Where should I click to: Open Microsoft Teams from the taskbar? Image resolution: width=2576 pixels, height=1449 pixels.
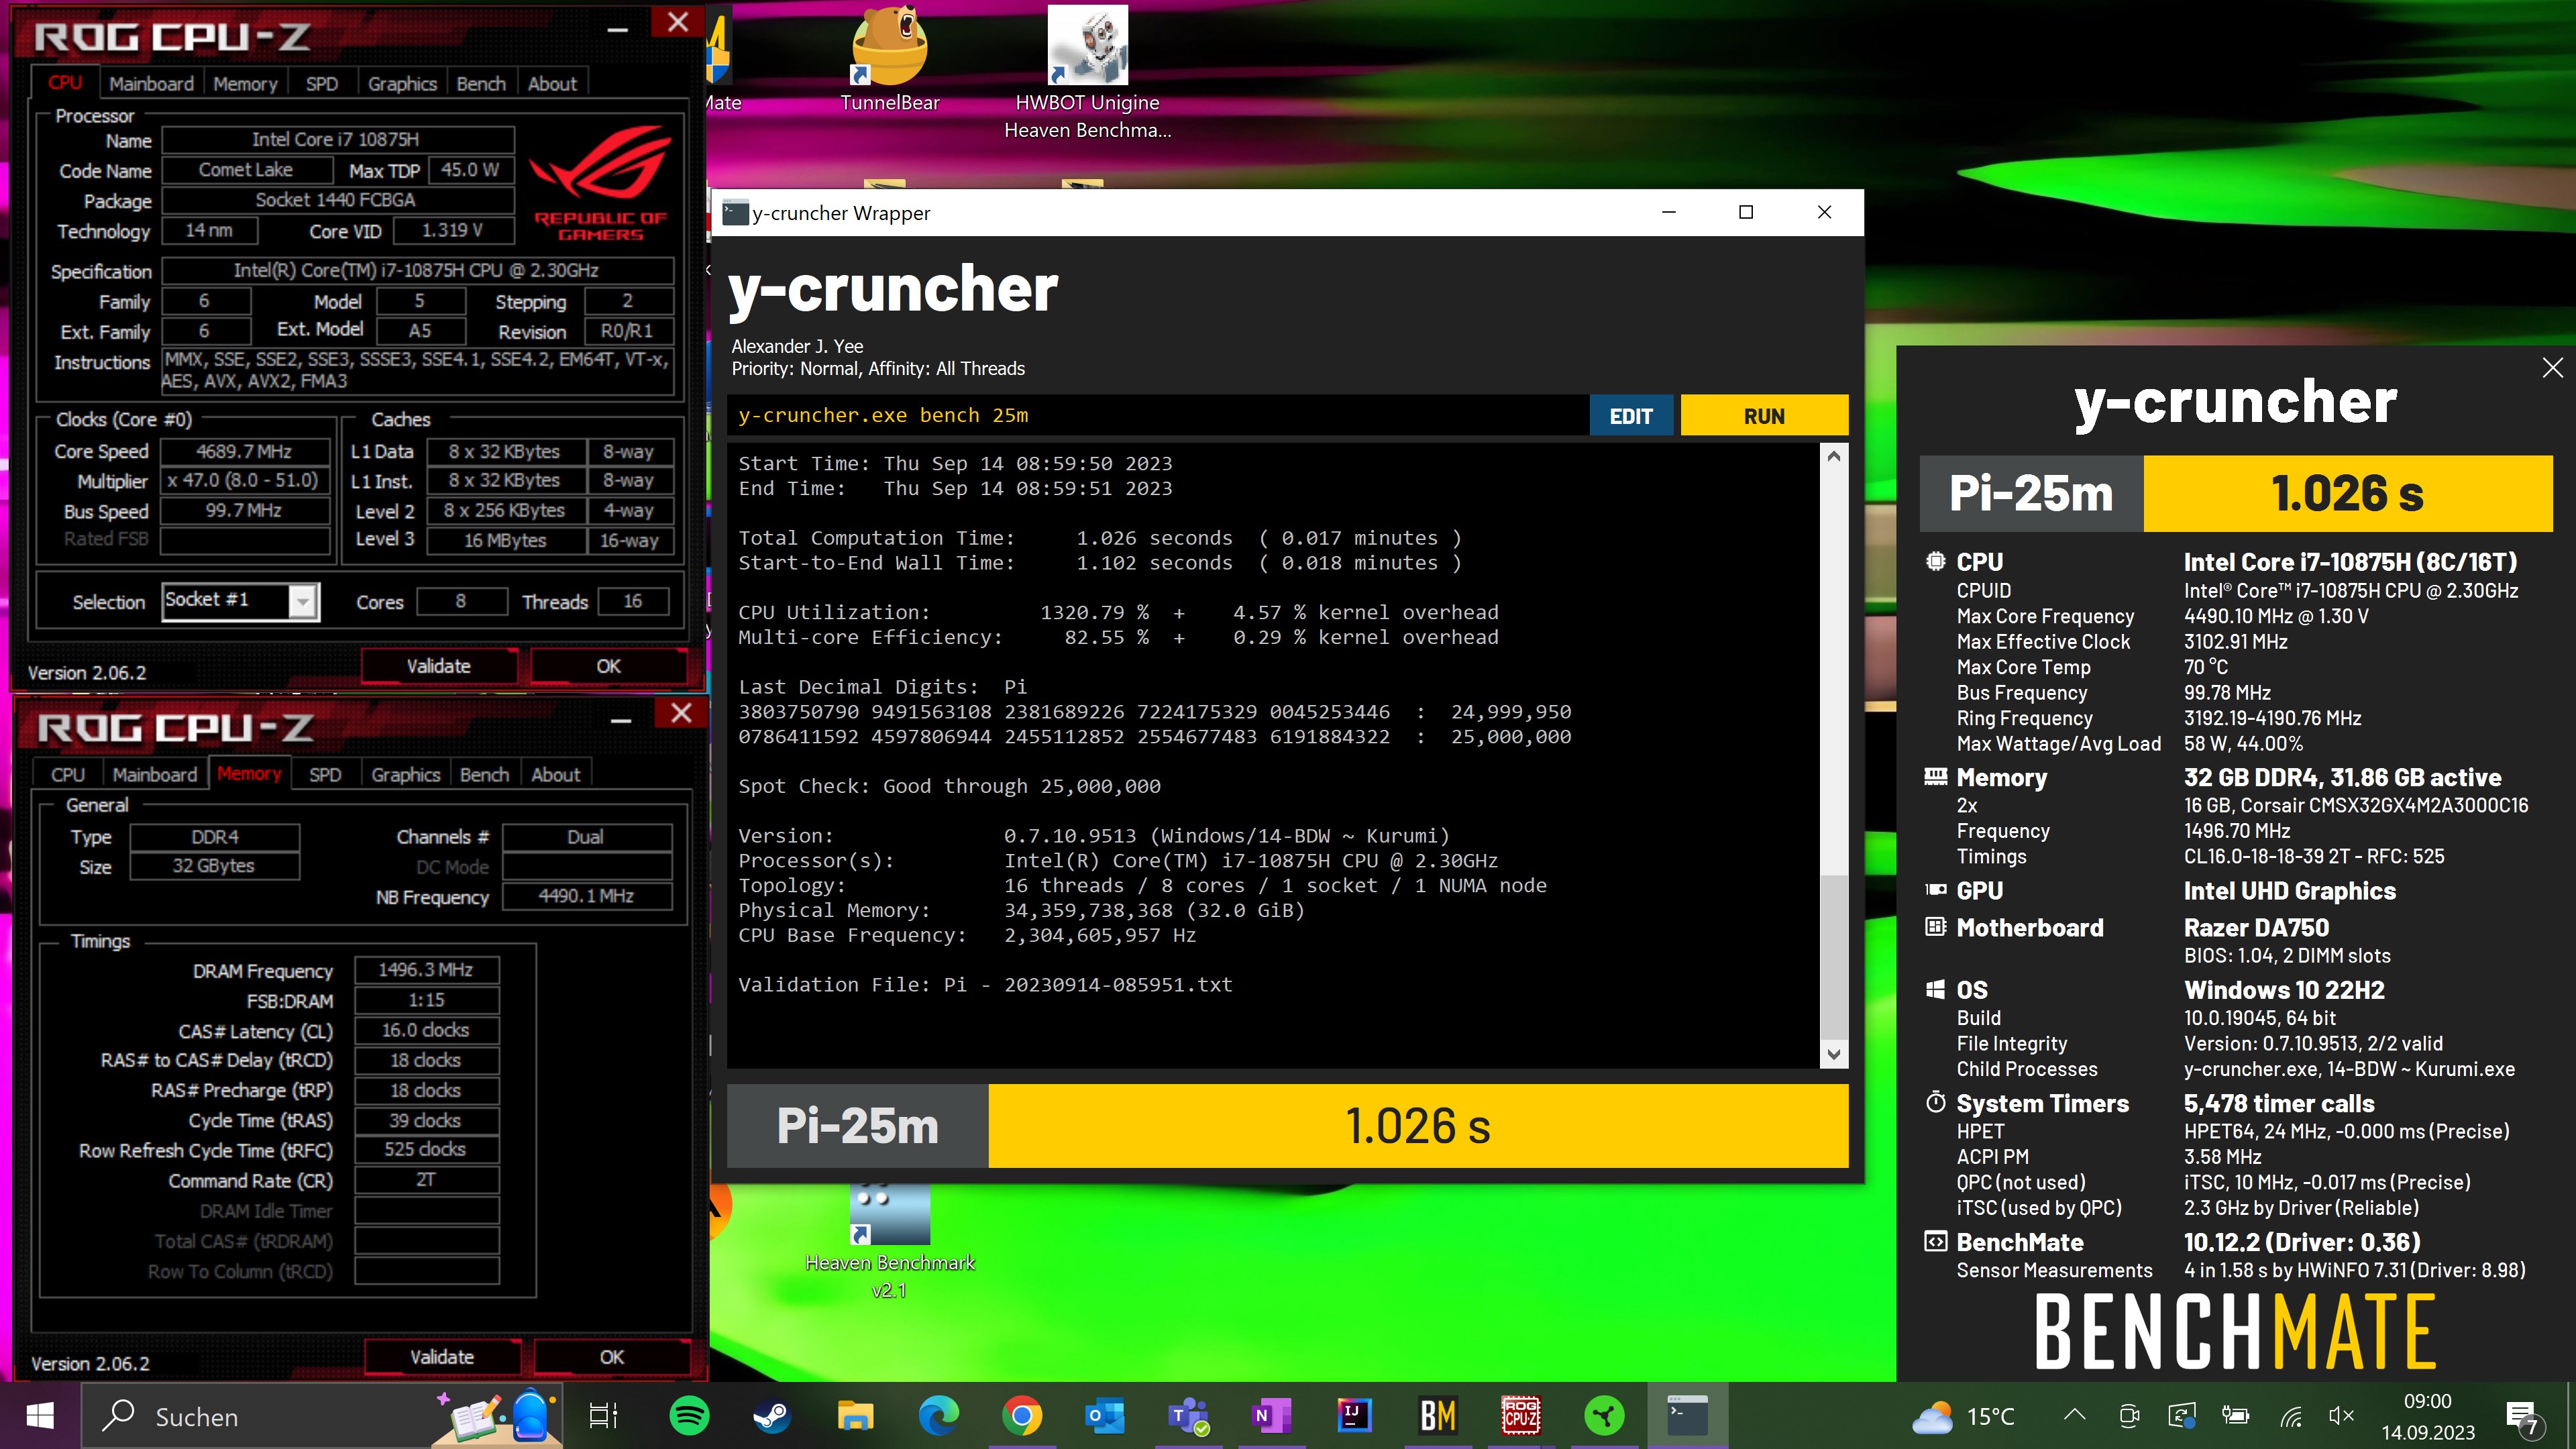(x=1188, y=1416)
